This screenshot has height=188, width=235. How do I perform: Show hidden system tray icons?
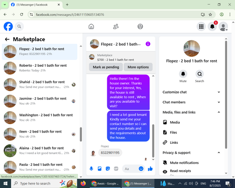pos(180,183)
